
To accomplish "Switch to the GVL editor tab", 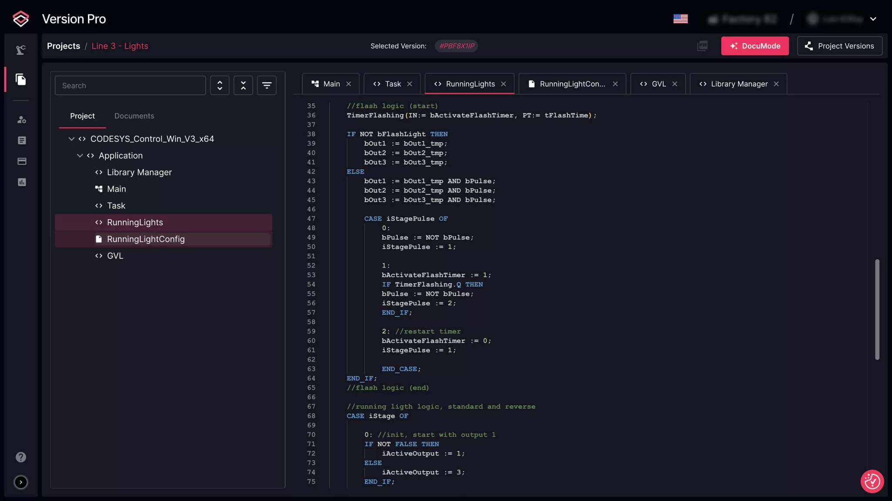I will (x=658, y=84).
